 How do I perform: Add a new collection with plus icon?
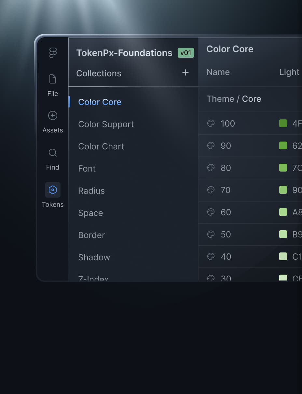pos(185,72)
